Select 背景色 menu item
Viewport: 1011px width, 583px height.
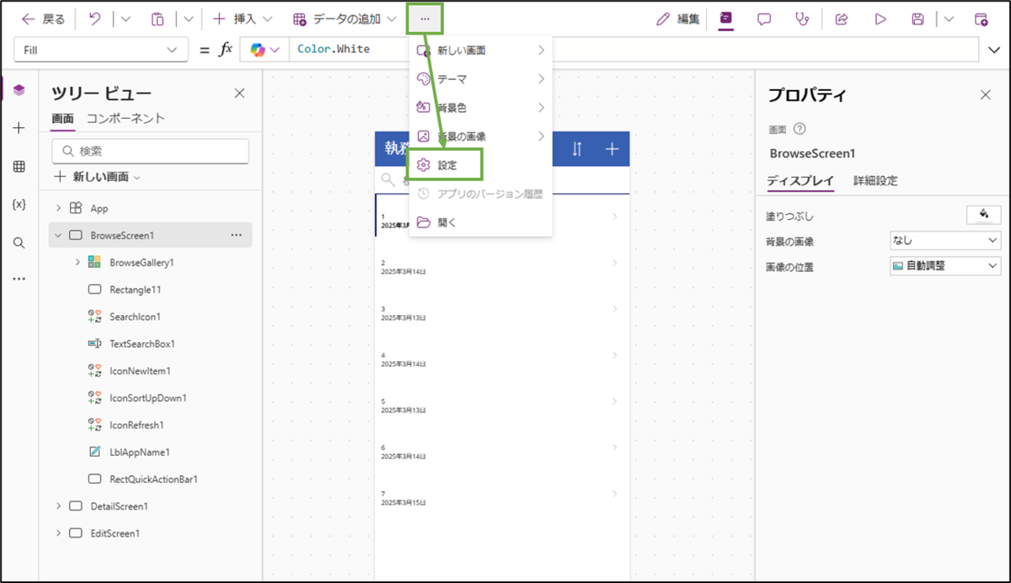480,107
